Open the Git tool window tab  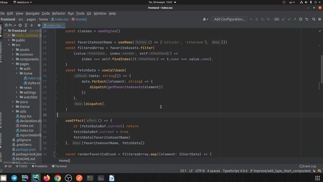(x=8, y=166)
